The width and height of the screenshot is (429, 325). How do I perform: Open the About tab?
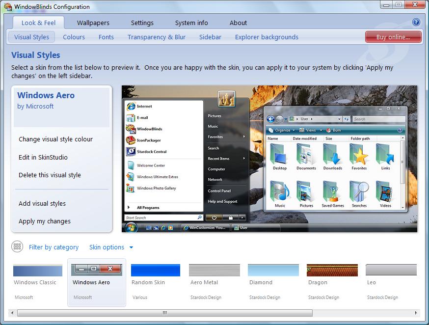point(238,23)
